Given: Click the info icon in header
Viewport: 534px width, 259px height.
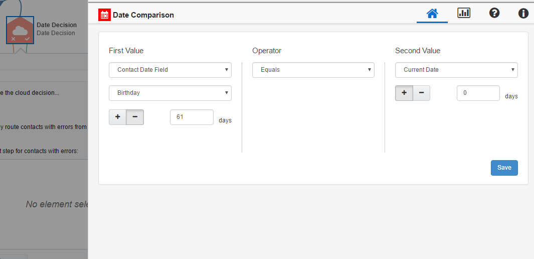Looking at the screenshot, I should (523, 14).
